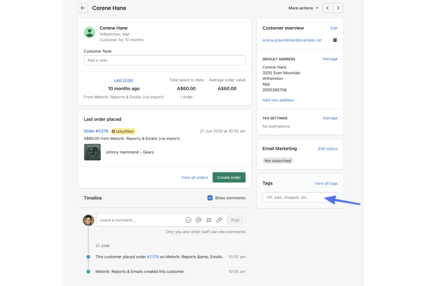Attach a file with the paperclip icon
Screen dimensions: 426x286
pos(219,220)
